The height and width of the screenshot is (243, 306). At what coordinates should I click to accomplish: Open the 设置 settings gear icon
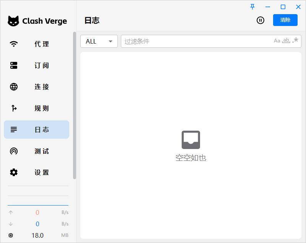14,172
